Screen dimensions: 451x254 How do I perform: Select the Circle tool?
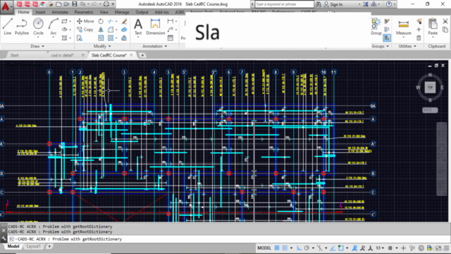coord(38,27)
